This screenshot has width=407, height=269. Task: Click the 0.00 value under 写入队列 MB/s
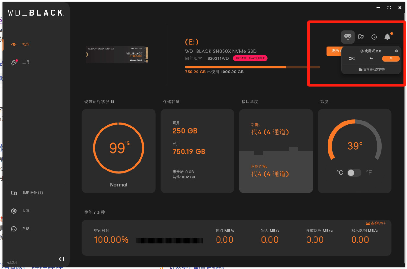pyautogui.click(x=360, y=240)
